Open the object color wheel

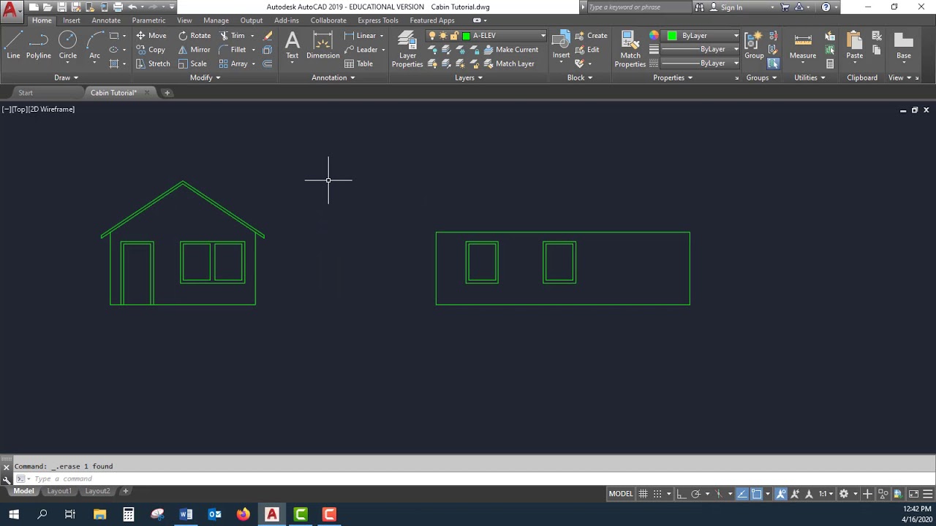pyautogui.click(x=654, y=35)
